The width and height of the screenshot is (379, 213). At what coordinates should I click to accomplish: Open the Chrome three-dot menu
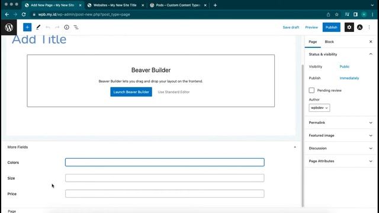tap(372, 14)
